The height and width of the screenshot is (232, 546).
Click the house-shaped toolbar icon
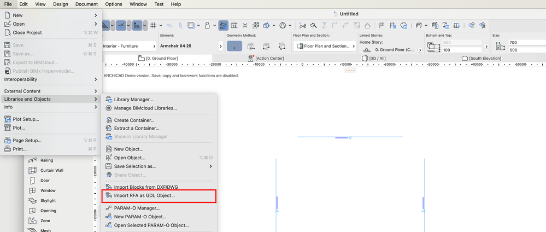pyautogui.click(x=367, y=26)
